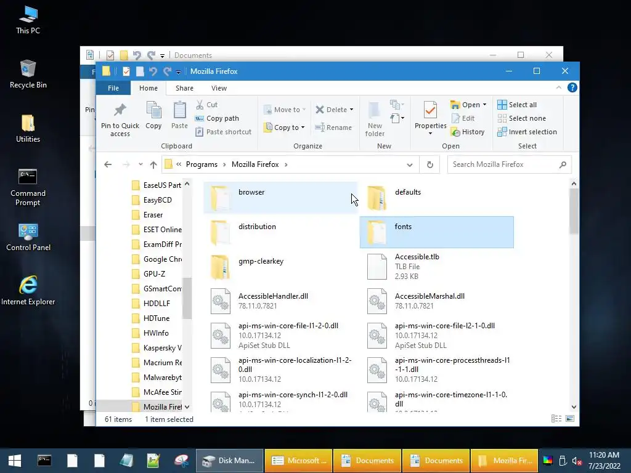Select EasyBCD folder in navigation pane
631x473 pixels.
click(x=152, y=200)
